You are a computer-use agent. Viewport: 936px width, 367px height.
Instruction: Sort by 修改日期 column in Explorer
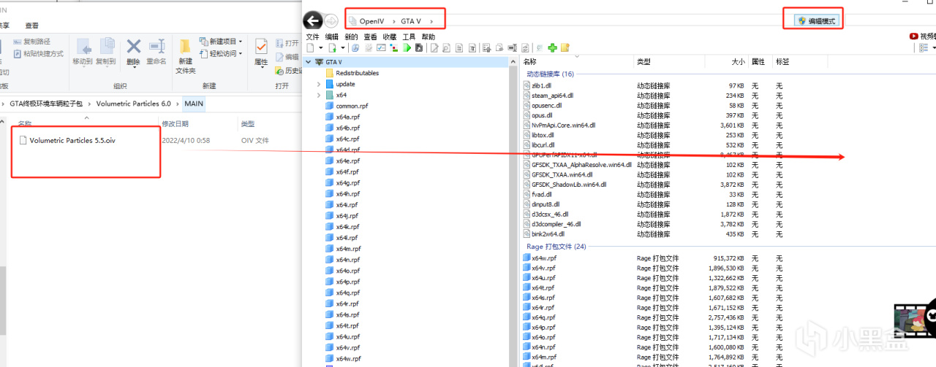coord(175,124)
